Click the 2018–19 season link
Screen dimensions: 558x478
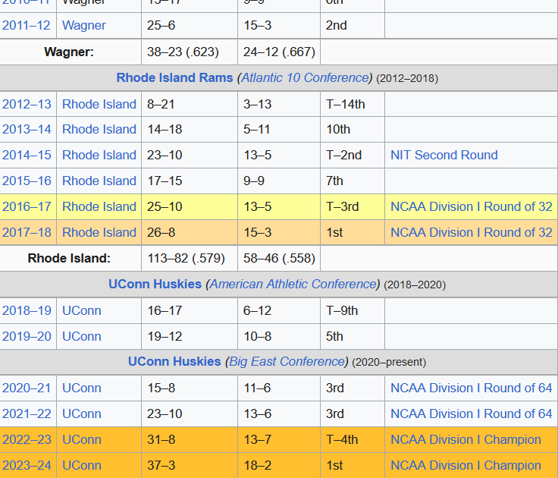click(x=27, y=310)
